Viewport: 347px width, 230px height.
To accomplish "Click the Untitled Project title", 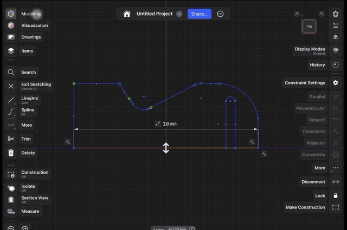I will tap(155, 14).
